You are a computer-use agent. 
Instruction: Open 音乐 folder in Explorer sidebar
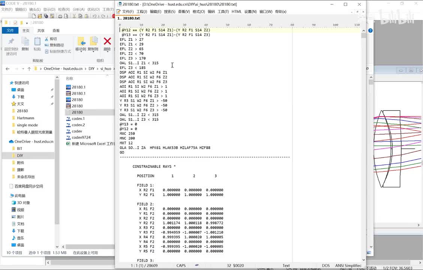[x=18, y=238]
